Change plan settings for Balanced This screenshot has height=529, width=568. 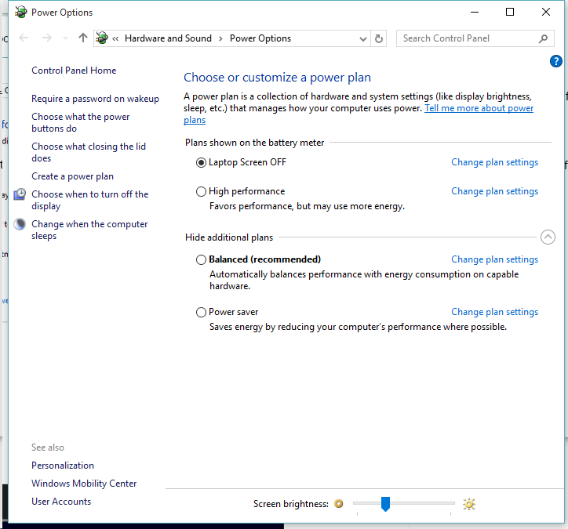click(494, 259)
